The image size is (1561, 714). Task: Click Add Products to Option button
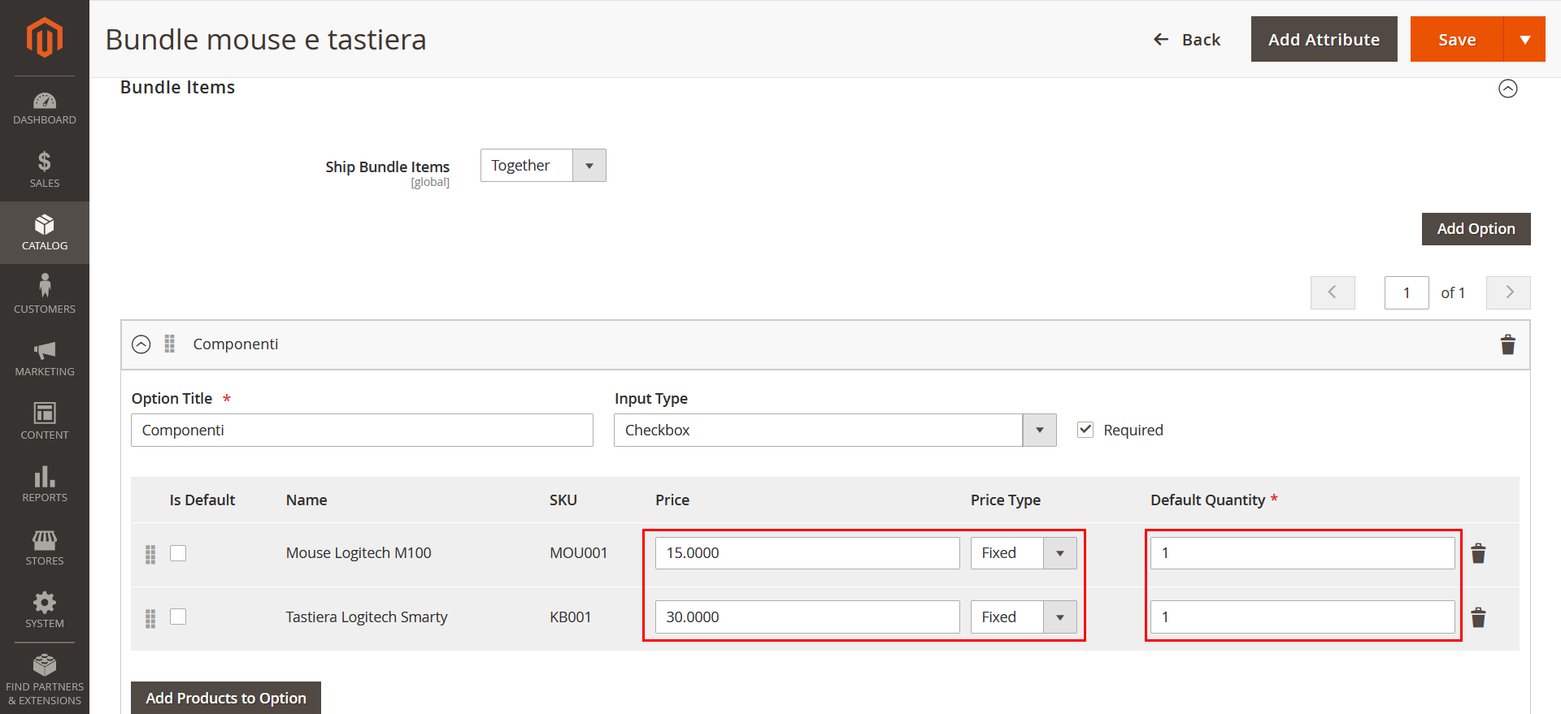point(226,698)
